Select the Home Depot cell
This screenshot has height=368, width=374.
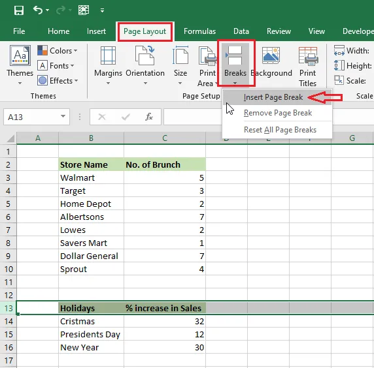[91, 204]
